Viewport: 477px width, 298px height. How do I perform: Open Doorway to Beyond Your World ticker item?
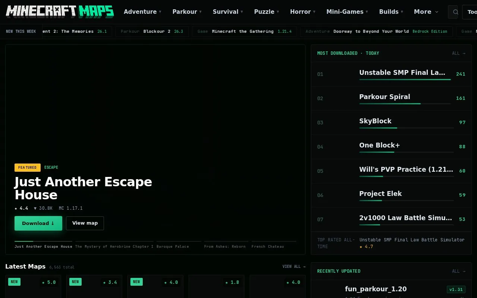pos(376,31)
